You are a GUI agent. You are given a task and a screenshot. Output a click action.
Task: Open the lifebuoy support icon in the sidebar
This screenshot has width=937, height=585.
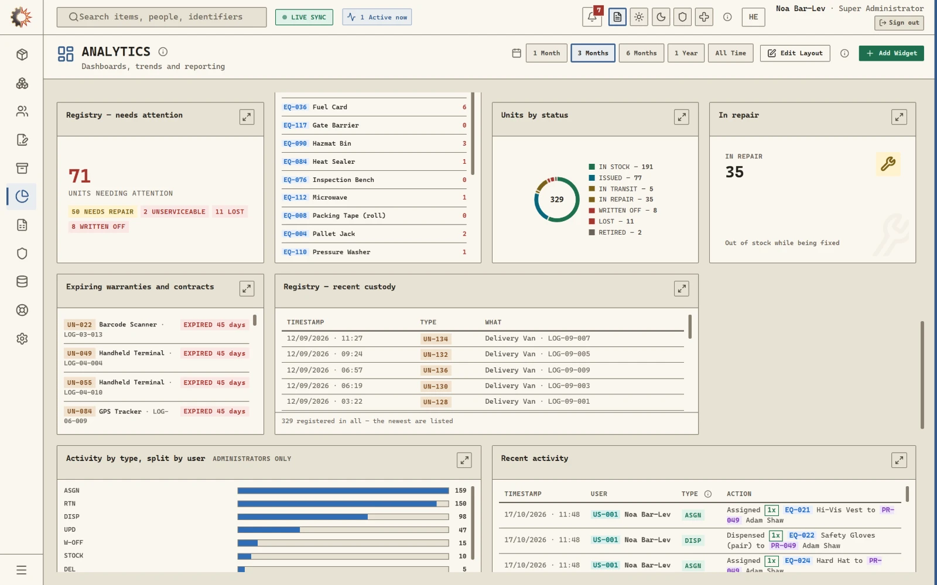[22, 310]
